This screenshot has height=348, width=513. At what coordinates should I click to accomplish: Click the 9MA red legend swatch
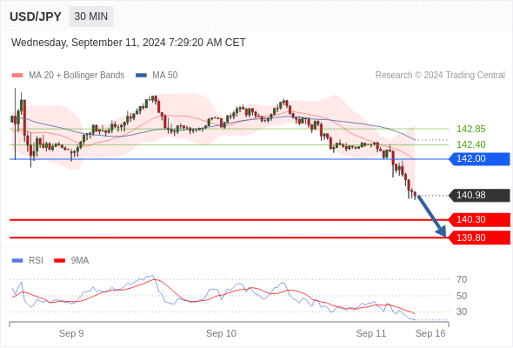(x=59, y=261)
